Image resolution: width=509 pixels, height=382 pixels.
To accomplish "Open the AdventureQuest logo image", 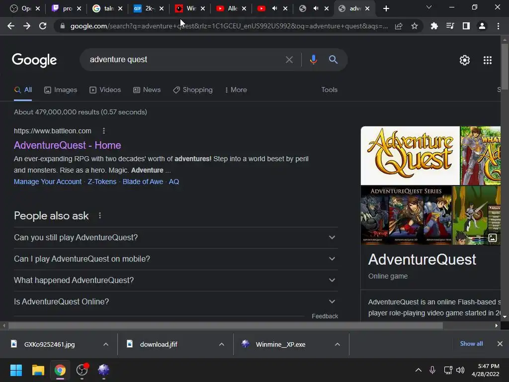I will coord(410,156).
